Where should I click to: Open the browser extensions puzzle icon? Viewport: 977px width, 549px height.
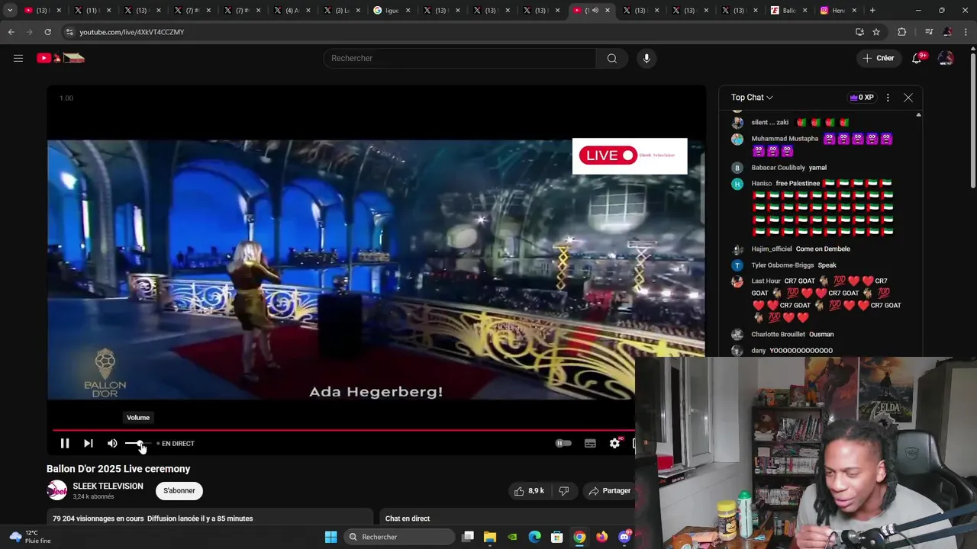click(902, 32)
